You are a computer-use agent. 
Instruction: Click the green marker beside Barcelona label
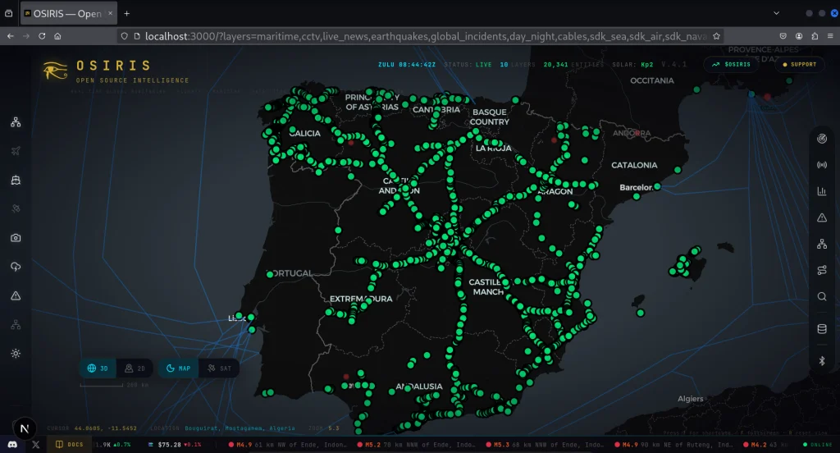[x=657, y=186]
